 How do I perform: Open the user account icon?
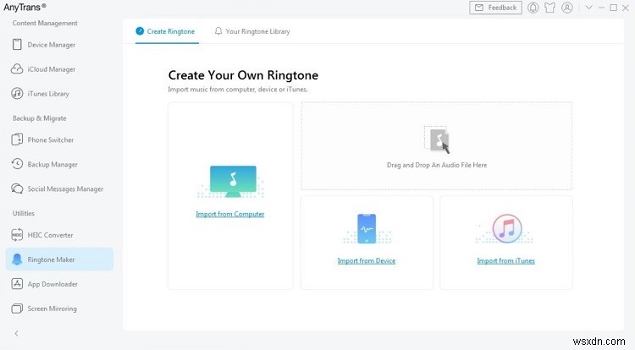(567, 8)
